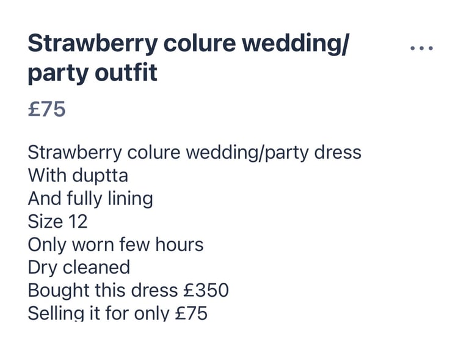The width and height of the screenshot is (469, 356).
Task: Click the '£350' original price text
Action: (x=206, y=290)
